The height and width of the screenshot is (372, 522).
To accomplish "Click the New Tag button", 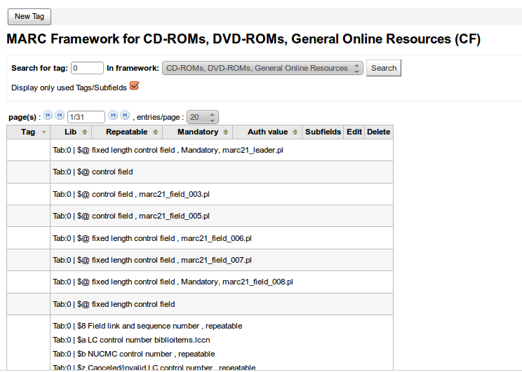I will tap(29, 16).
